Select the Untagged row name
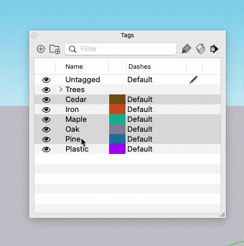Viewport: 244px width, 246px height. coord(83,80)
